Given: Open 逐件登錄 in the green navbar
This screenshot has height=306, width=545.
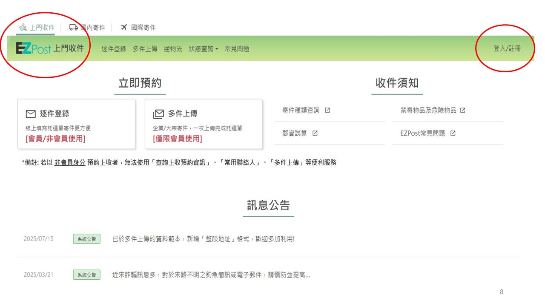Looking at the screenshot, I should 114,49.
